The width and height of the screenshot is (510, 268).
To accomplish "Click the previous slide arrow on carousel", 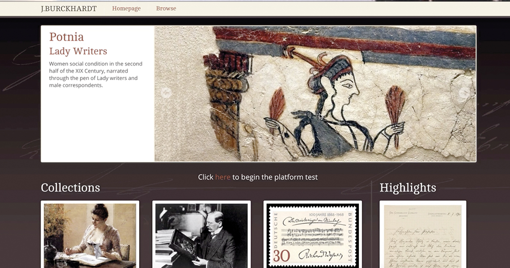I will point(166,93).
